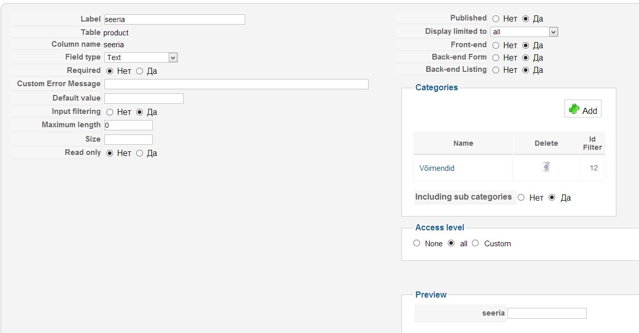Open the Field type dropdown

[x=141, y=57]
